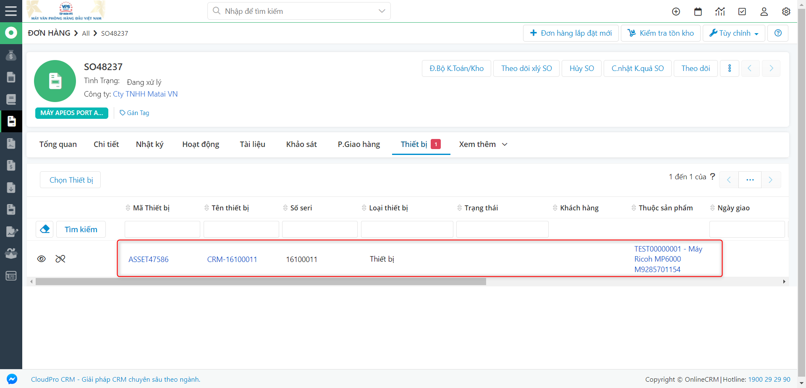
Task: Select the active order document sidebar icon
Action: click(x=11, y=121)
